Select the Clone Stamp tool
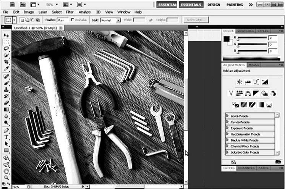The height and width of the screenshot is (189, 285). click(x=6, y=89)
